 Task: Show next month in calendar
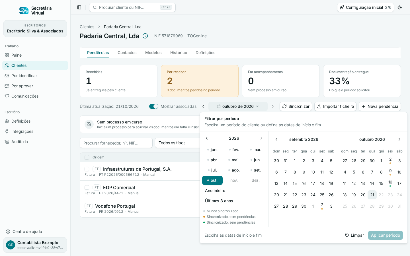pos(399,139)
